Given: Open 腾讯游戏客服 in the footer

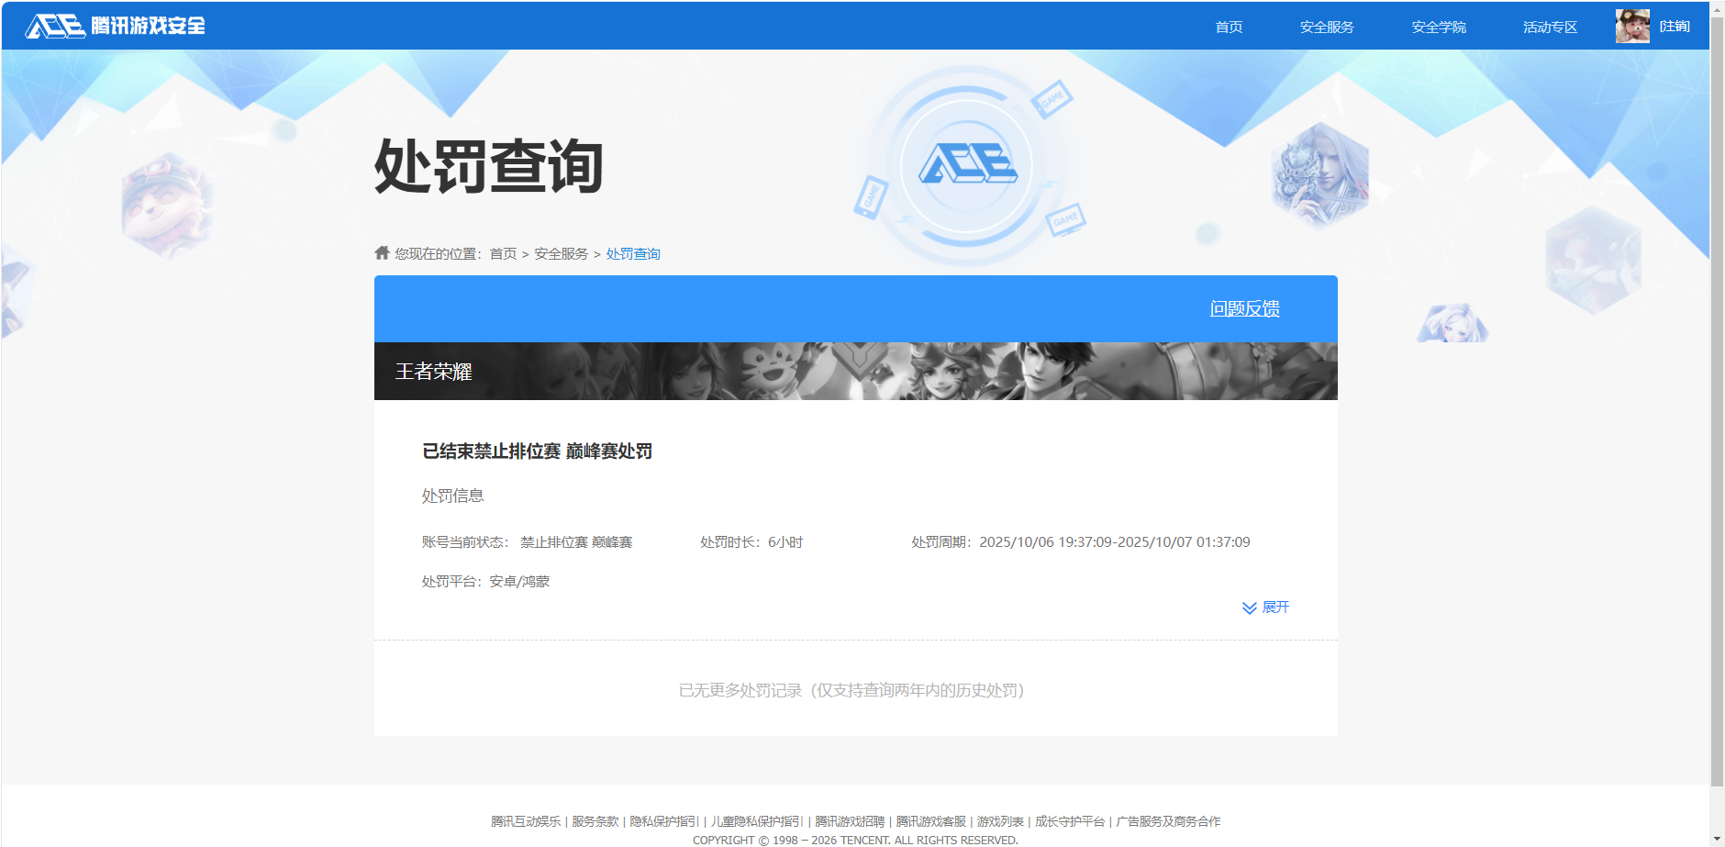Looking at the screenshot, I should coord(929,821).
